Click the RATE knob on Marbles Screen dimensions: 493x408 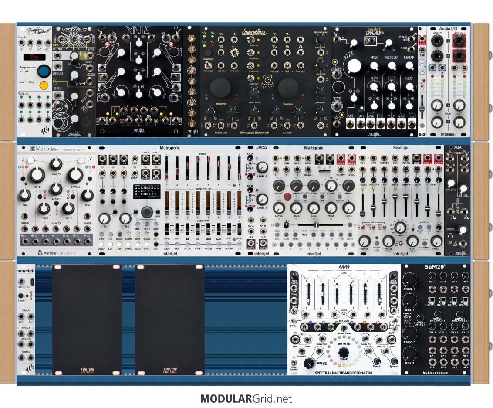(37, 176)
